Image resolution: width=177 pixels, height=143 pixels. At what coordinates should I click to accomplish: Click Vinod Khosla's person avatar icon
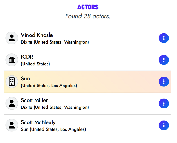point(12,38)
